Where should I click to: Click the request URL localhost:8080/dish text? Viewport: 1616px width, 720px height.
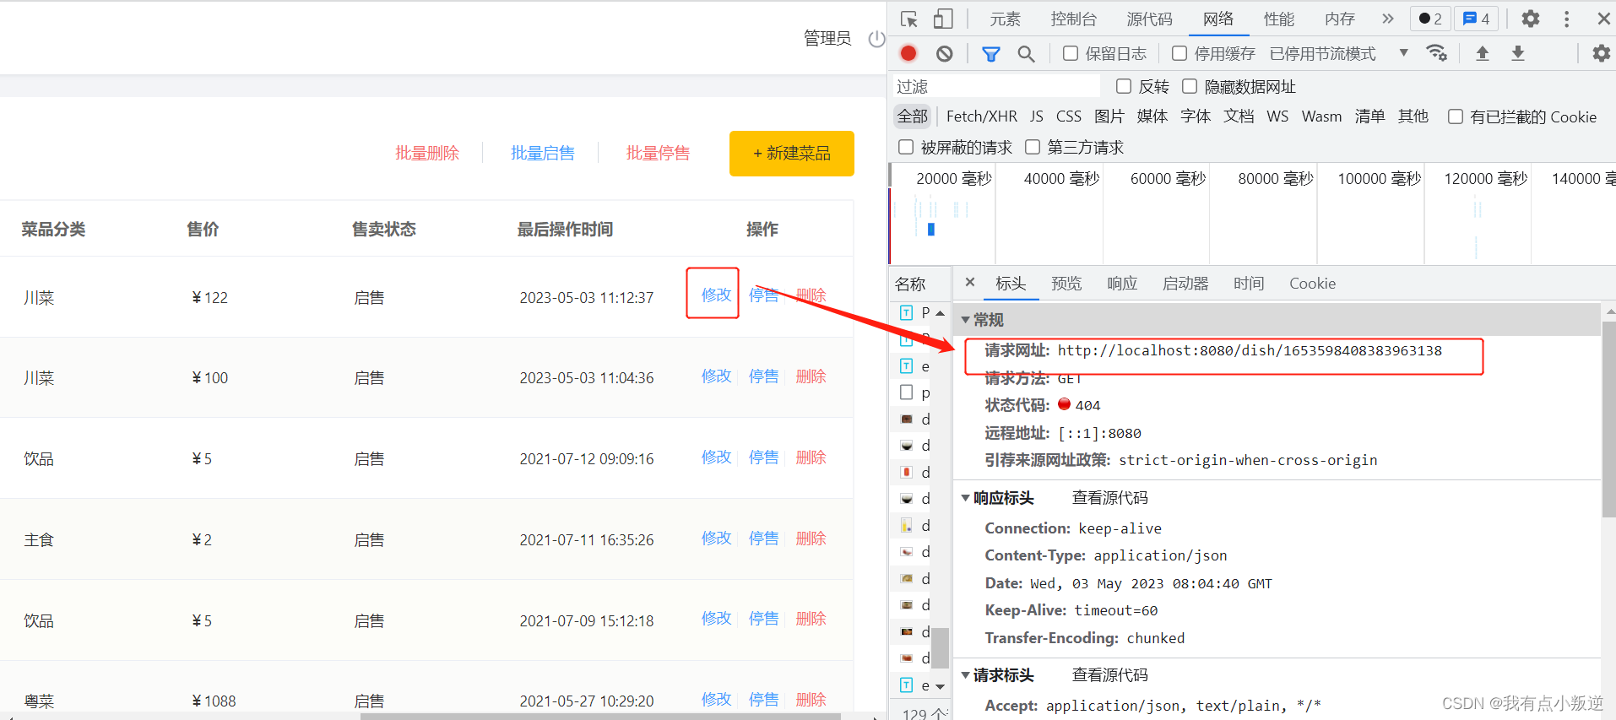tap(1250, 350)
